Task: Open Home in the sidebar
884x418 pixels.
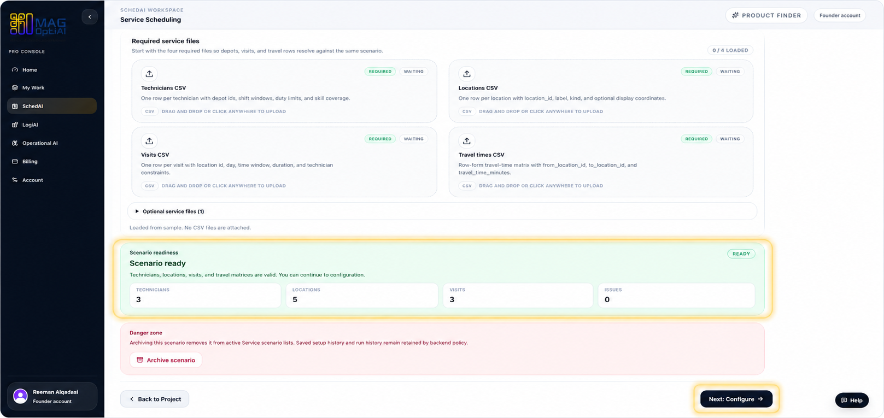Action: pos(52,70)
